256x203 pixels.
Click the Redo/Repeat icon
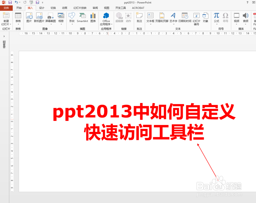pyautogui.click(x=25, y=2)
